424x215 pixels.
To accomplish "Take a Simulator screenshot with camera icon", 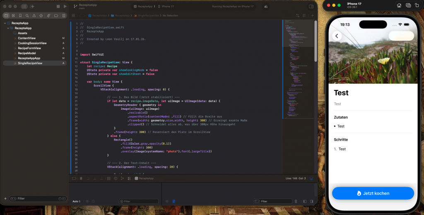I will (408, 5).
